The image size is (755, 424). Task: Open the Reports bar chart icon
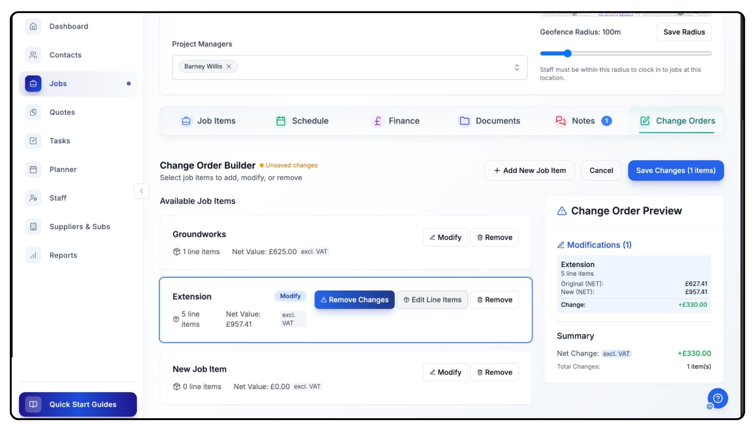33,255
